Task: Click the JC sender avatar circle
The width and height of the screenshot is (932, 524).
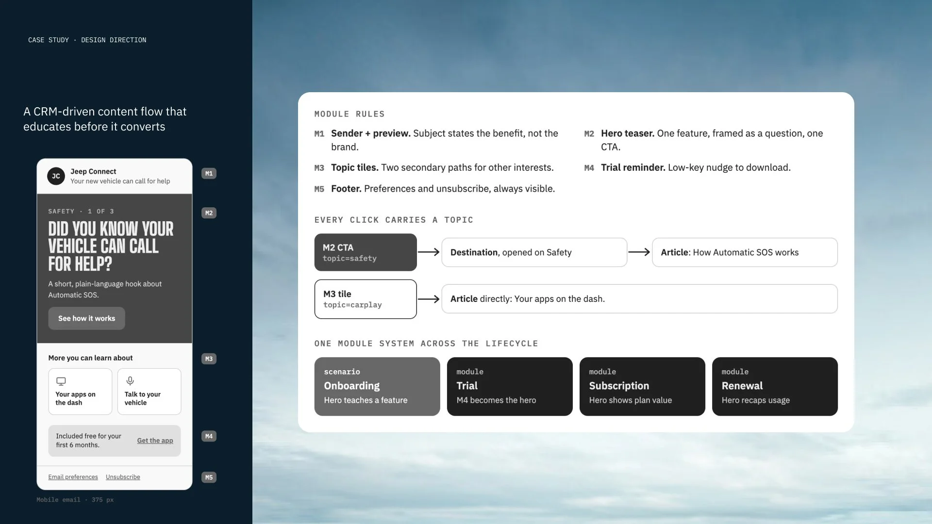Action: point(56,176)
